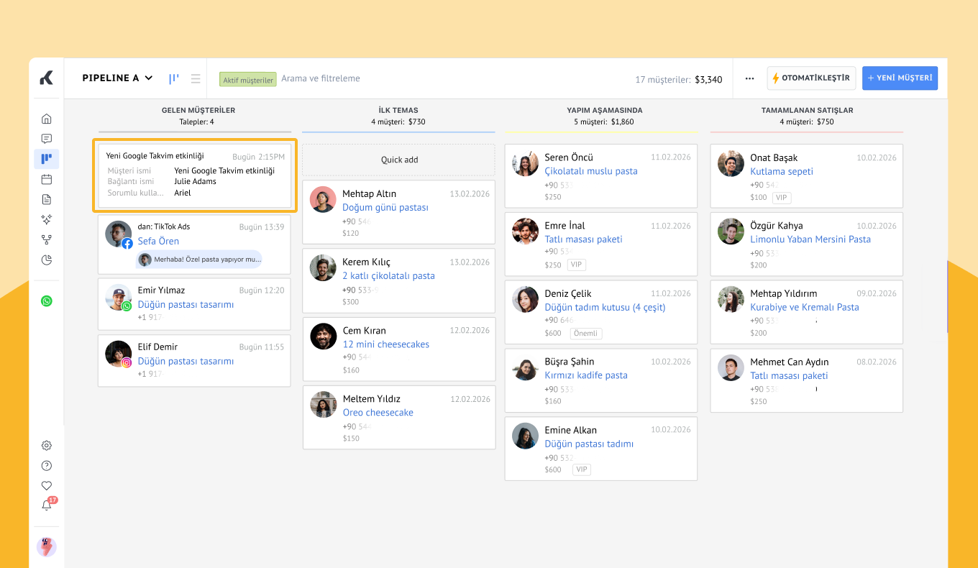
Task: Open the chat messages icon in sidebar
Action: pos(47,139)
